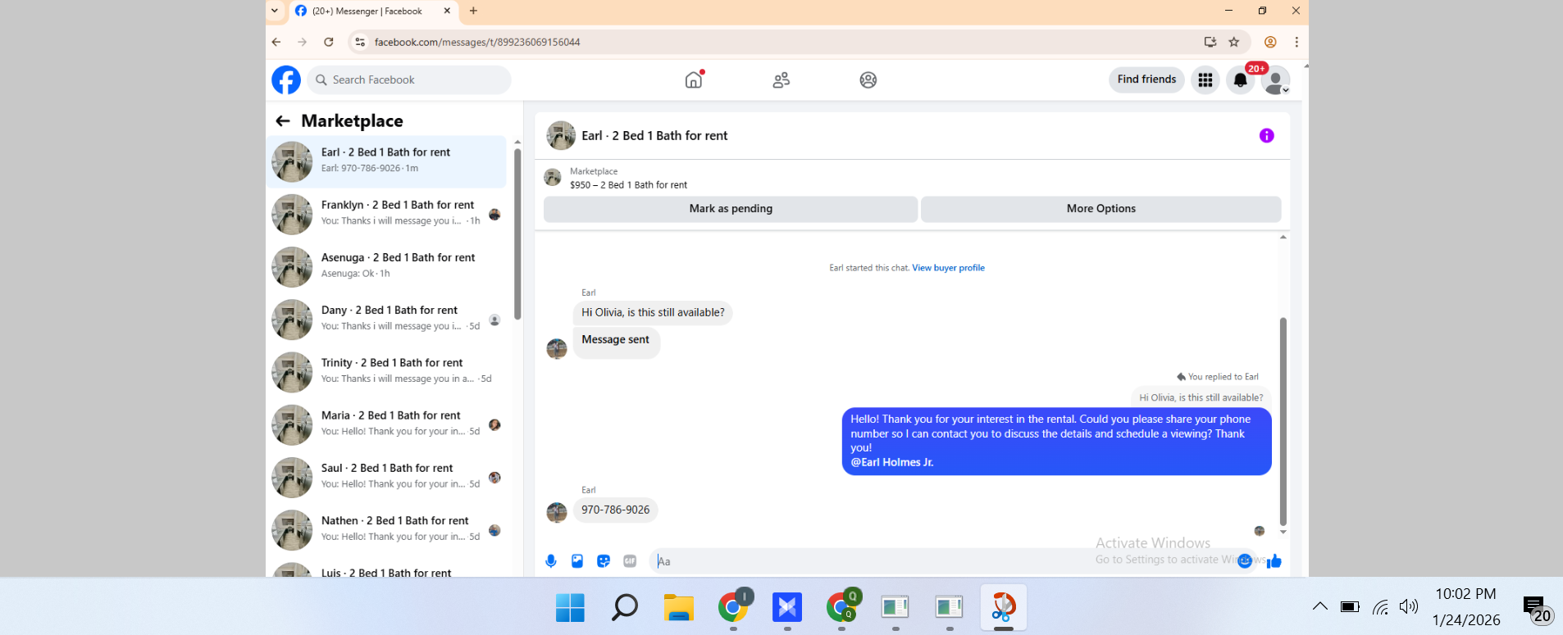Bookmark this page with the star icon

(x=1234, y=42)
